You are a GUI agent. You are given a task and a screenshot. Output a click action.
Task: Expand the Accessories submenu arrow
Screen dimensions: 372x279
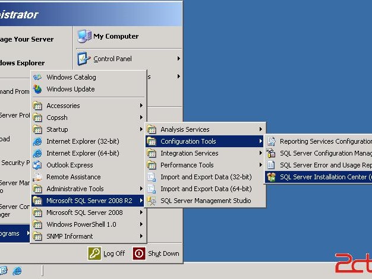pyautogui.click(x=141, y=105)
